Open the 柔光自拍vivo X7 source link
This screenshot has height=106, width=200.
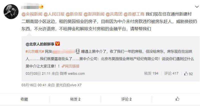coord(68,85)
